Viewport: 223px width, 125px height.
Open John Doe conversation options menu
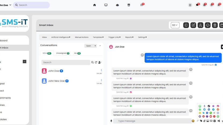point(101,70)
